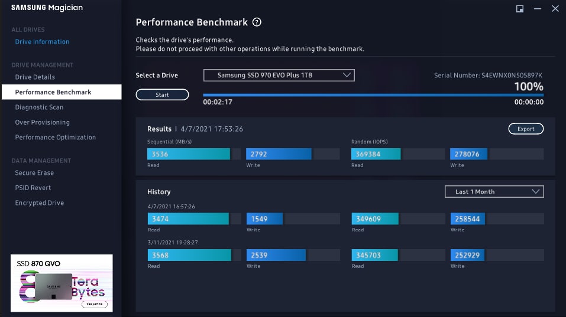This screenshot has height=317, width=566.
Task: Select Performance Benchmark in the sidebar
Action: pyautogui.click(x=62, y=92)
